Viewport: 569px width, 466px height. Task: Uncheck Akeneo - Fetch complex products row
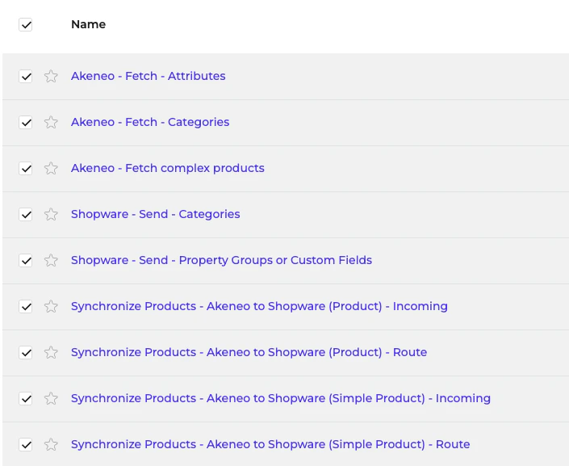(26, 169)
